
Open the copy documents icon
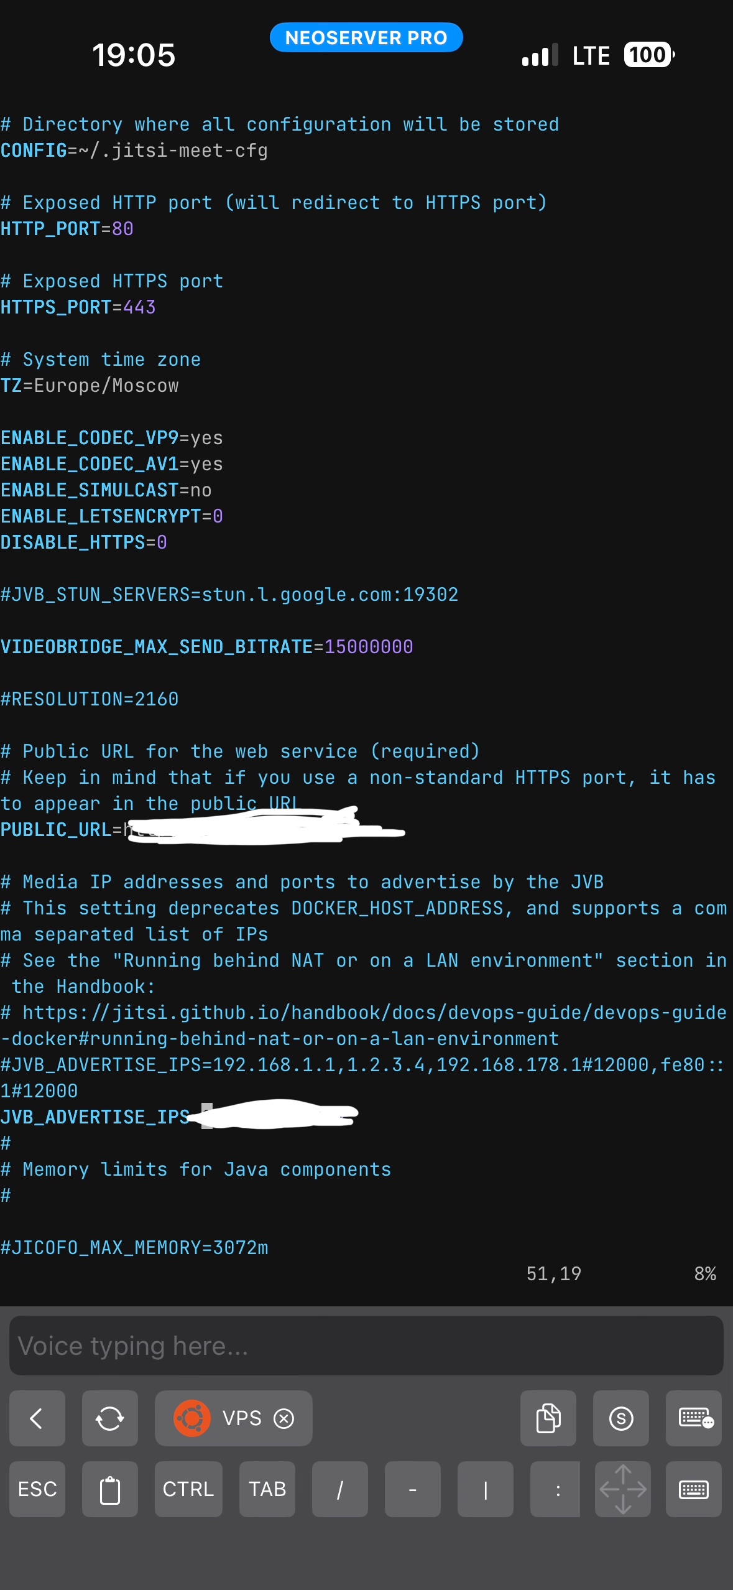point(548,1418)
